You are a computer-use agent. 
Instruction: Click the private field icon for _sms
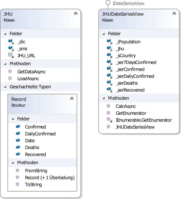11,48
